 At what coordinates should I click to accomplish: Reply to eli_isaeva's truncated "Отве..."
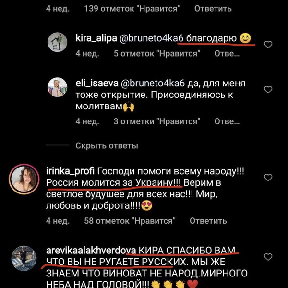pos(227,121)
